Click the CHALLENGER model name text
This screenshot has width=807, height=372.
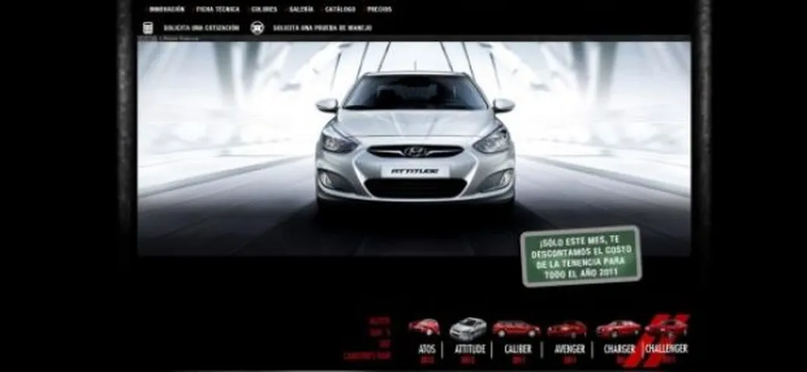(x=666, y=349)
